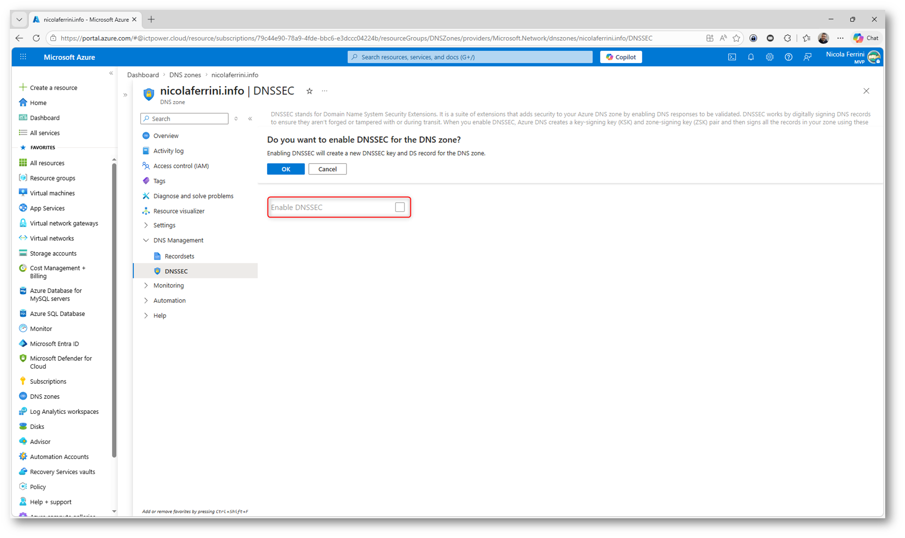Favorite this page with star icon
Viewport: 905px width, 538px height.
[309, 91]
